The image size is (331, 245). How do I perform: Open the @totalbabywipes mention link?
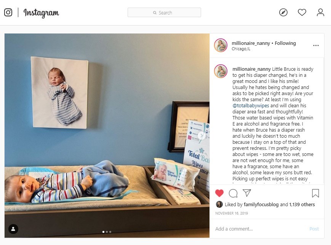(x=251, y=106)
